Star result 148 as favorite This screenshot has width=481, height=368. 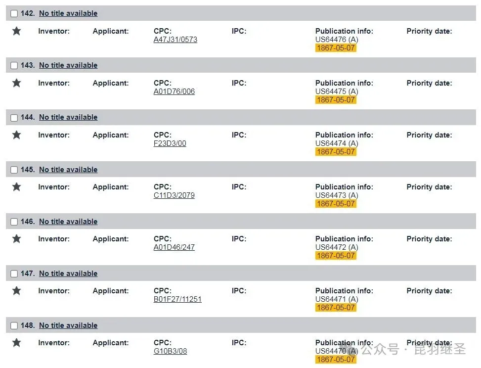(16, 343)
